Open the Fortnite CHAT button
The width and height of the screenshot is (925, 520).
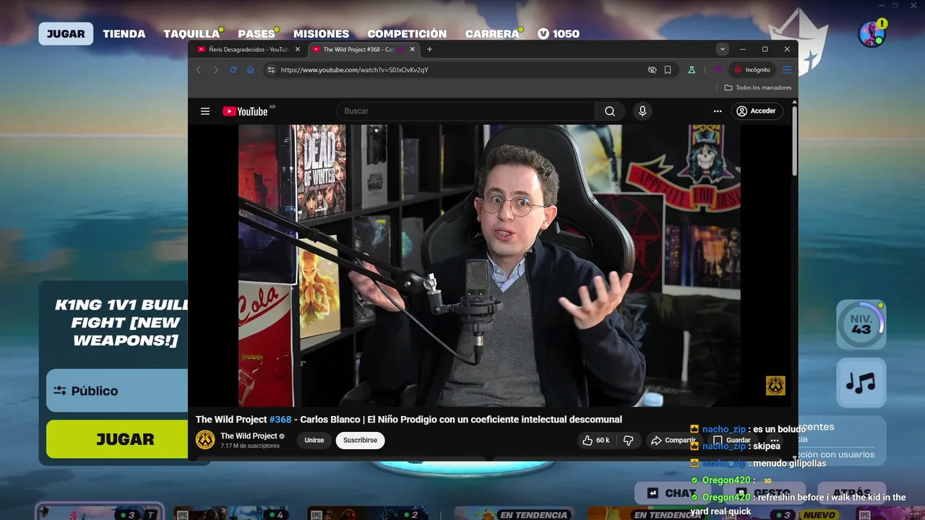coord(672,493)
